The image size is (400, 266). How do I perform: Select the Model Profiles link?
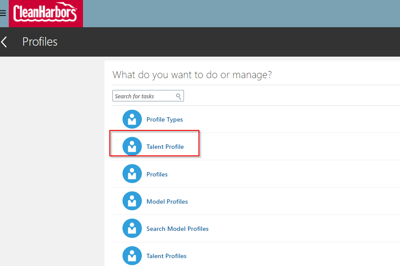click(167, 201)
